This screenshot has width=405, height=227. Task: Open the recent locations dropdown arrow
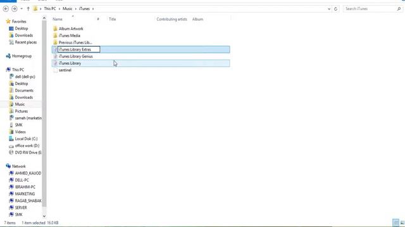22,9
